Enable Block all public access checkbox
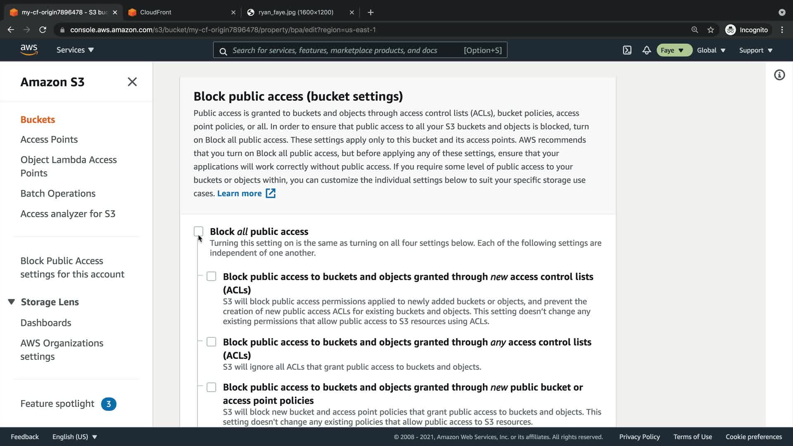The image size is (793, 446). point(198,231)
